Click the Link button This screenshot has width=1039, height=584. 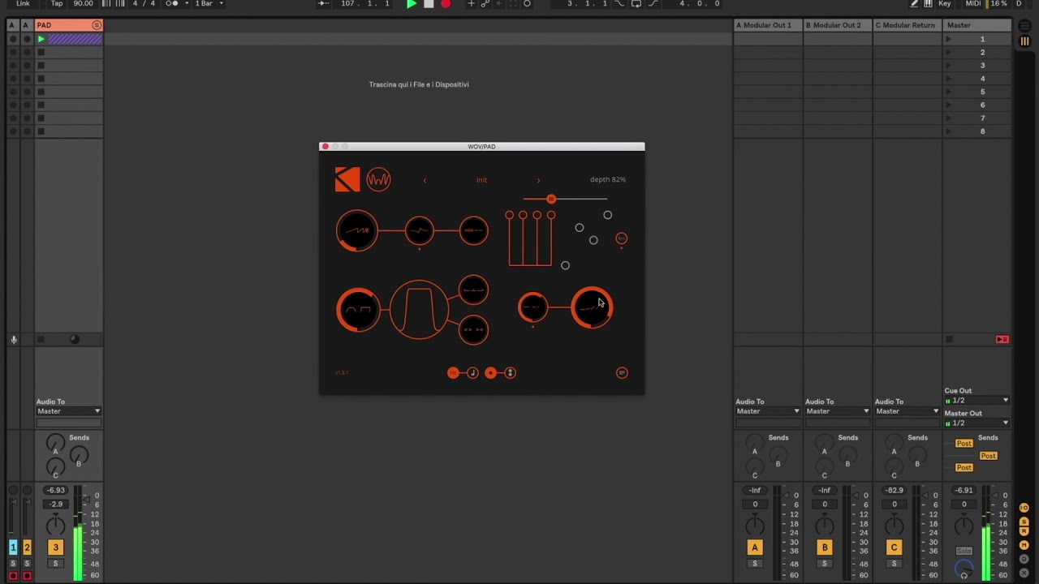click(23, 4)
